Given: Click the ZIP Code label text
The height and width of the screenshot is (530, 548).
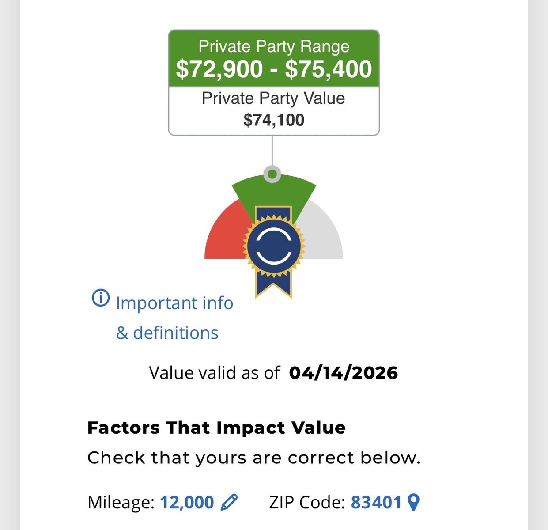Looking at the screenshot, I should 307,503.
